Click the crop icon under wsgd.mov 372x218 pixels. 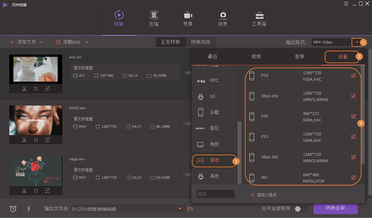click(x=36, y=190)
